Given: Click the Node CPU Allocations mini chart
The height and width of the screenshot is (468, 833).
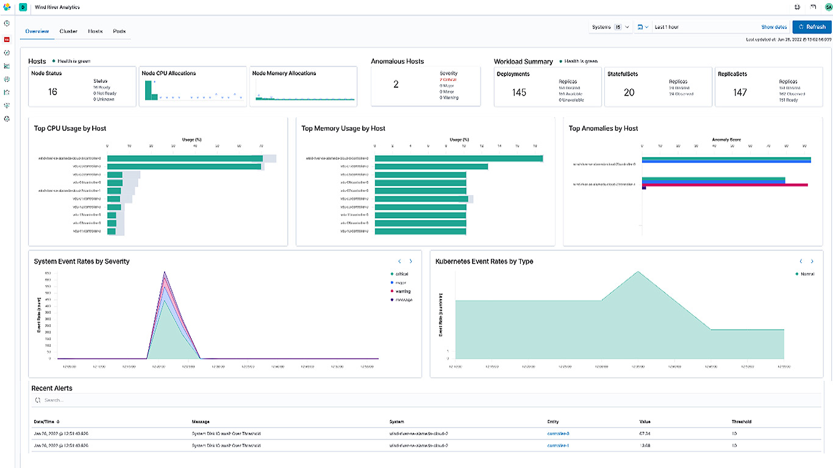Looking at the screenshot, I should click(x=193, y=90).
